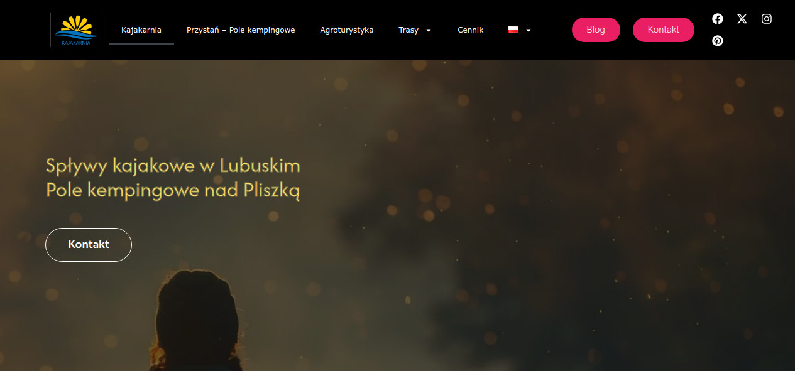Click the Kajakarnia sun logo
795x371 pixels.
(76, 30)
